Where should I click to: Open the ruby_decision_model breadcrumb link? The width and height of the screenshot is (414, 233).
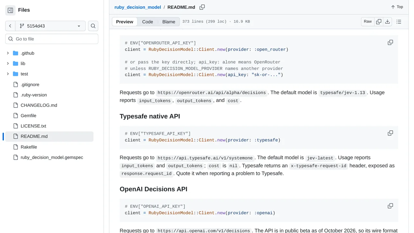(138, 7)
